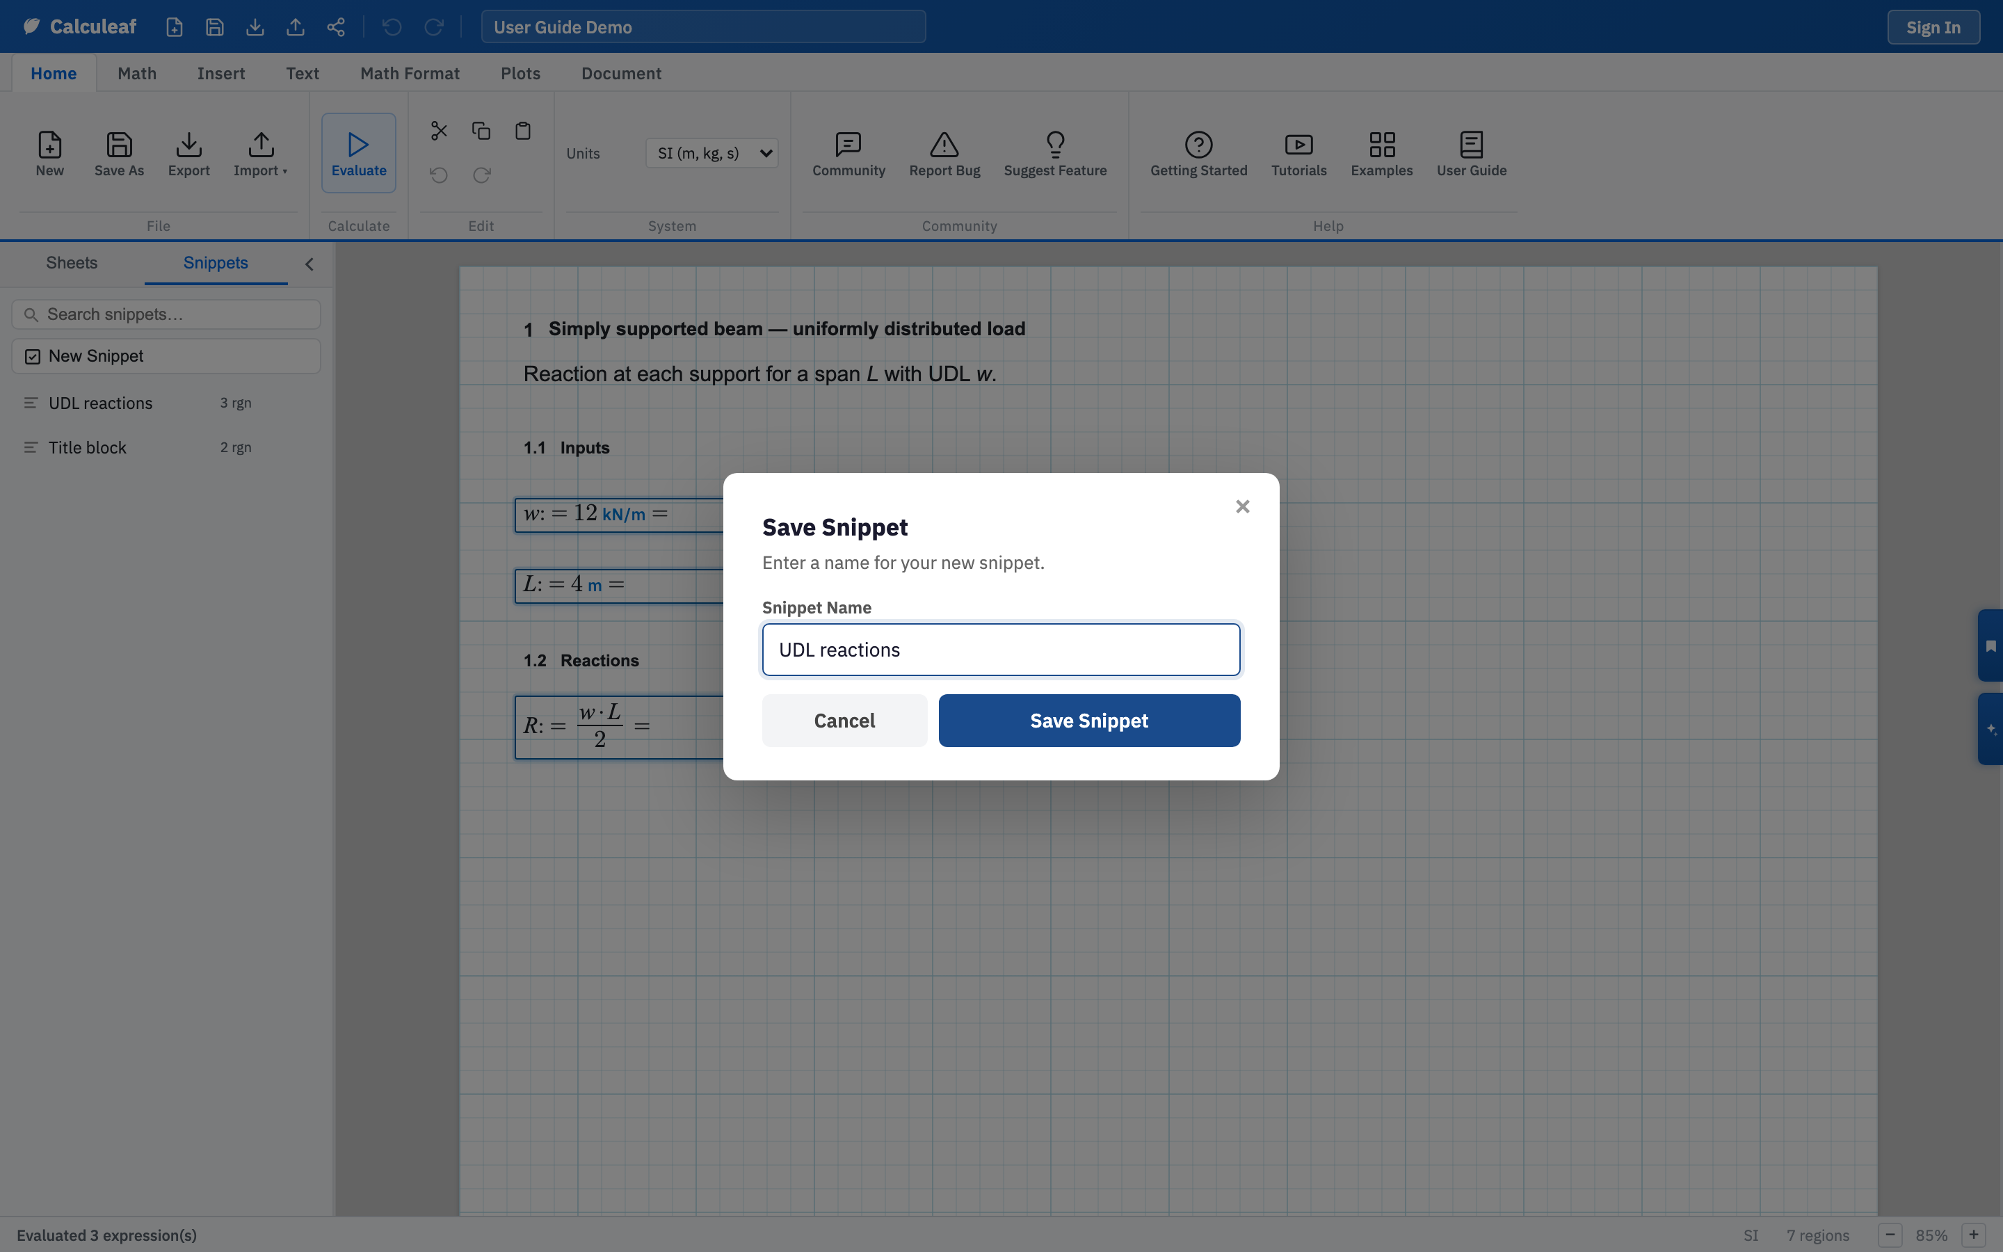Click the Undo icon in Edit group

pos(439,175)
